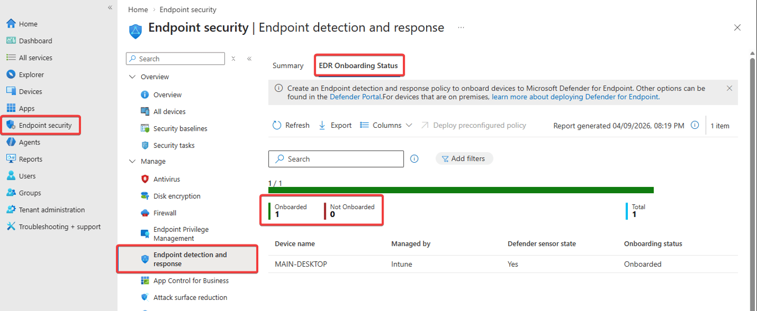Click the Home icon in left navigation
The height and width of the screenshot is (311, 757).
(11, 24)
